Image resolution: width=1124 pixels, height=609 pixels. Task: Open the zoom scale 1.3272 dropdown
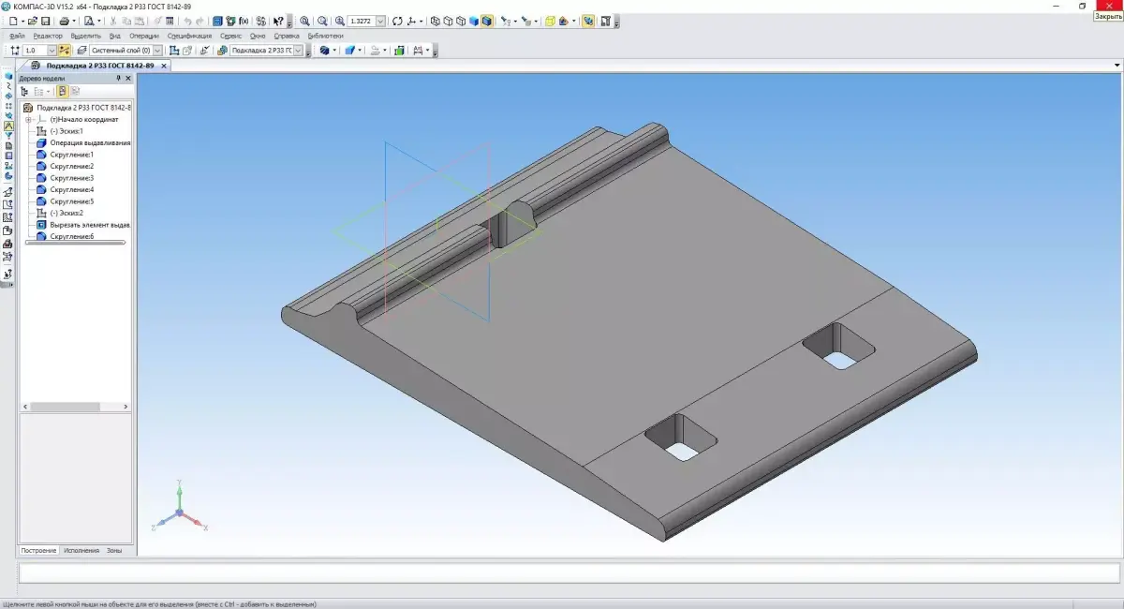[380, 21]
